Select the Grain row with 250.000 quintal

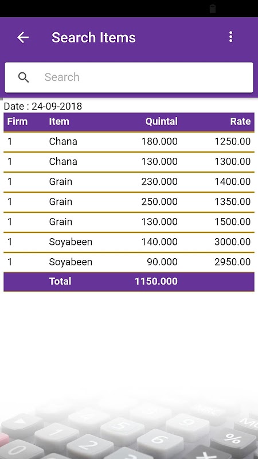pyautogui.click(x=129, y=202)
